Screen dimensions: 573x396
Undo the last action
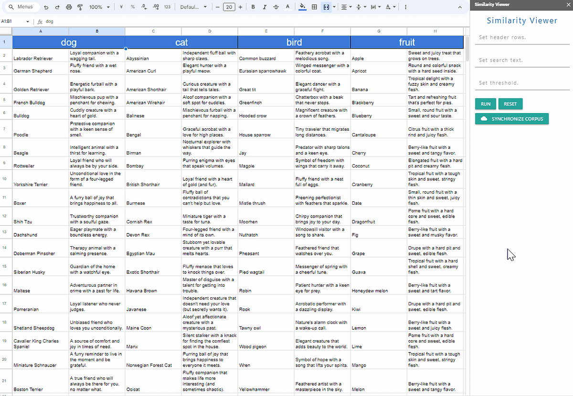coord(46,7)
